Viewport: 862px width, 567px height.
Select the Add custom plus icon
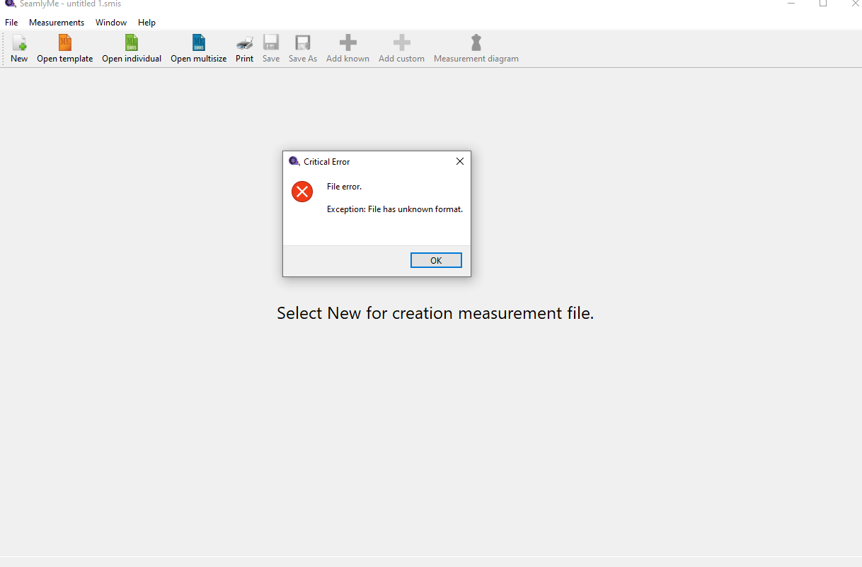(x=401, y=43)
